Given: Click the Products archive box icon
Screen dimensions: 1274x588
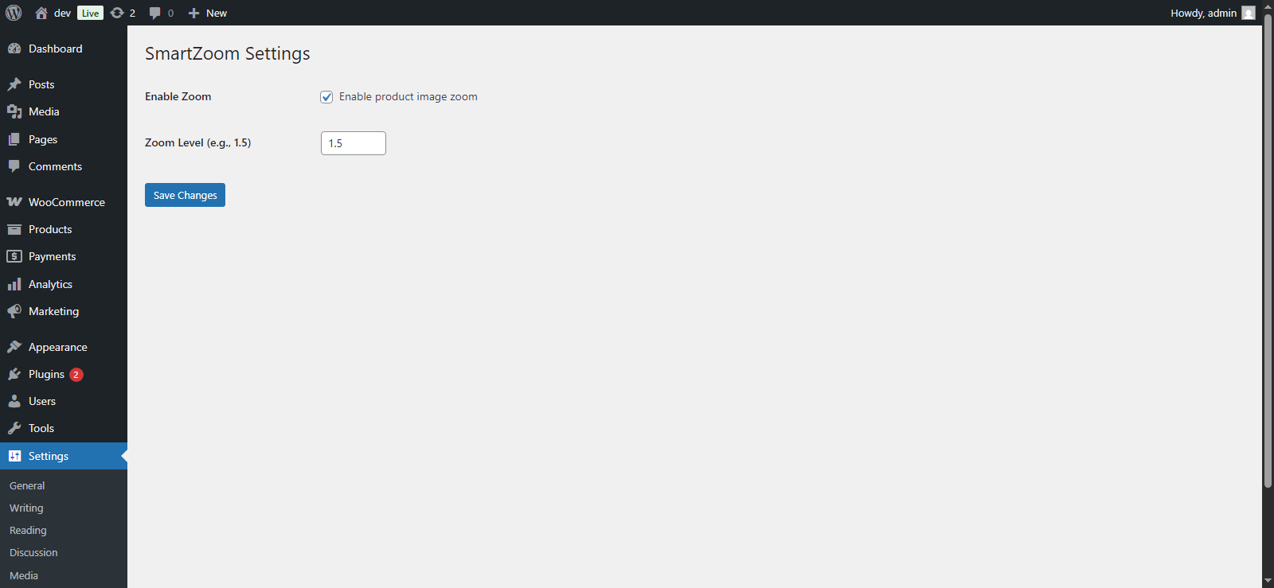Looking at the screenshot, I should [14, 229].
